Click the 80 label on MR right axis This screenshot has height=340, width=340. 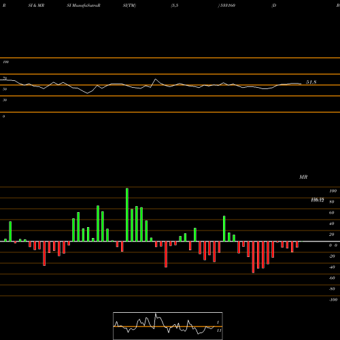click(x=332, y=202)
